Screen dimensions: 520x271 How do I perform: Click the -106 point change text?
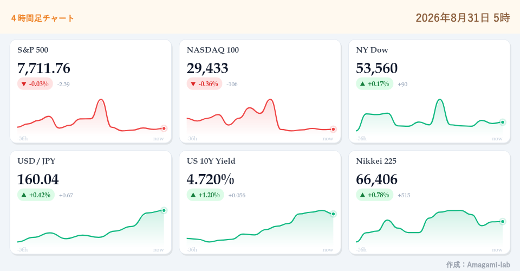click(232, 84)
